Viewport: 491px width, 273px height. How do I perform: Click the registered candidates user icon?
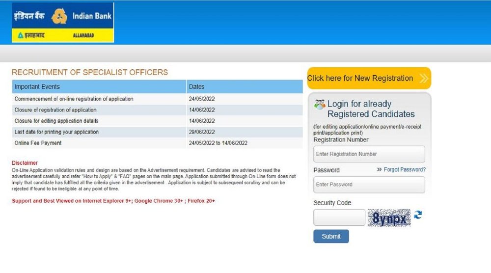pyautogui.click(x=320, y=104)
